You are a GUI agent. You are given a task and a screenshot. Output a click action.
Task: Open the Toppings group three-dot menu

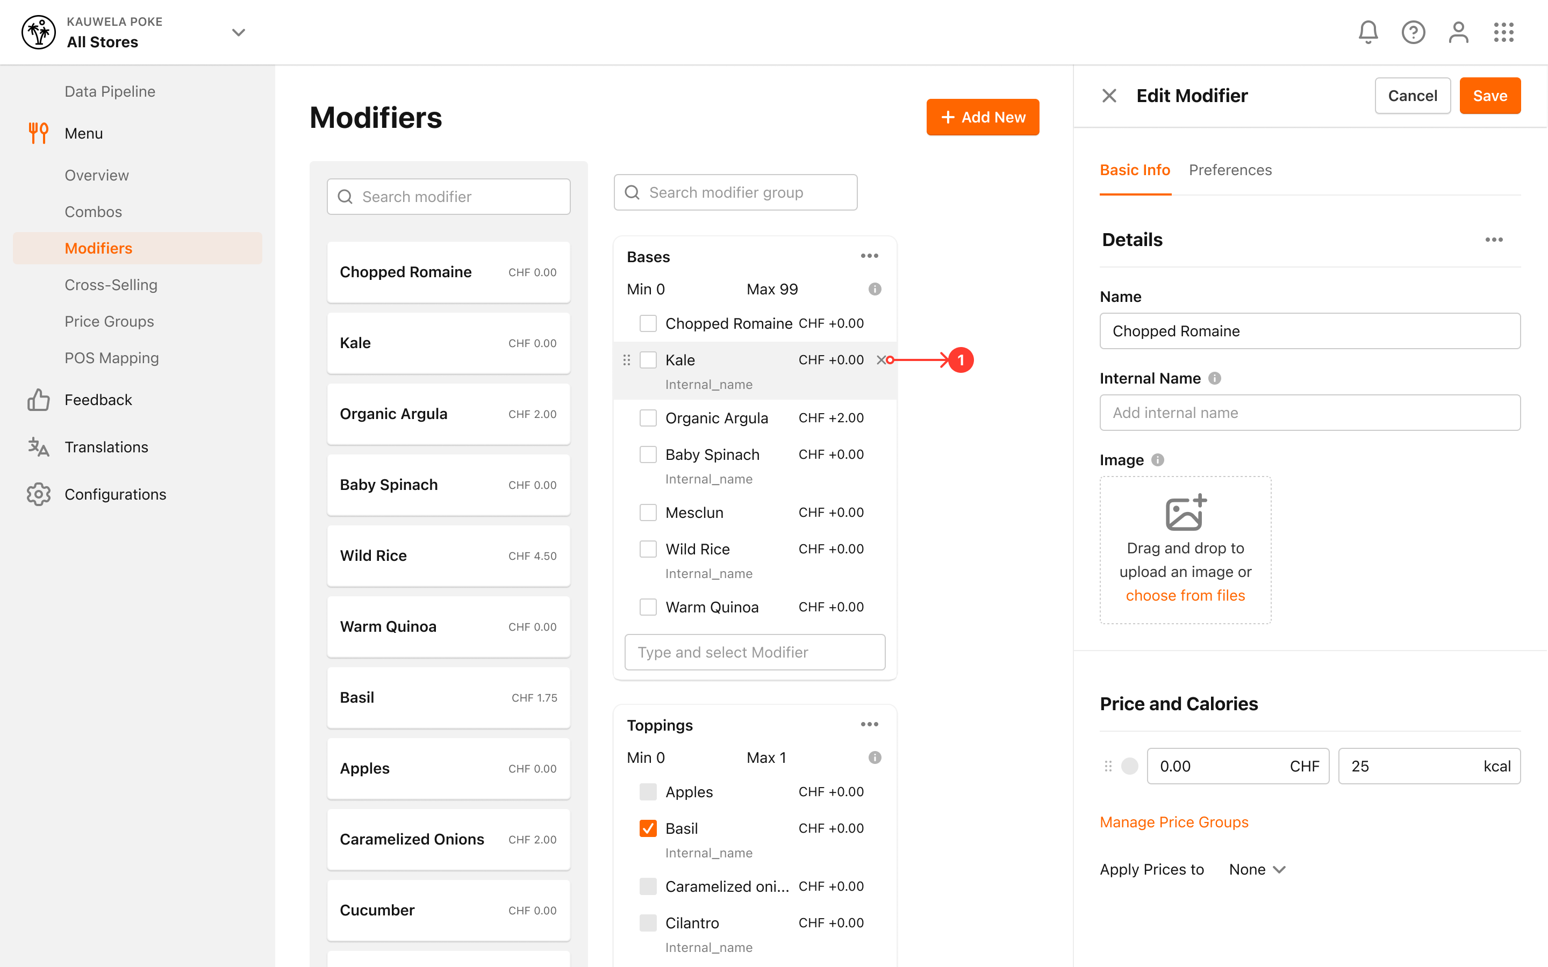point(869,724)
